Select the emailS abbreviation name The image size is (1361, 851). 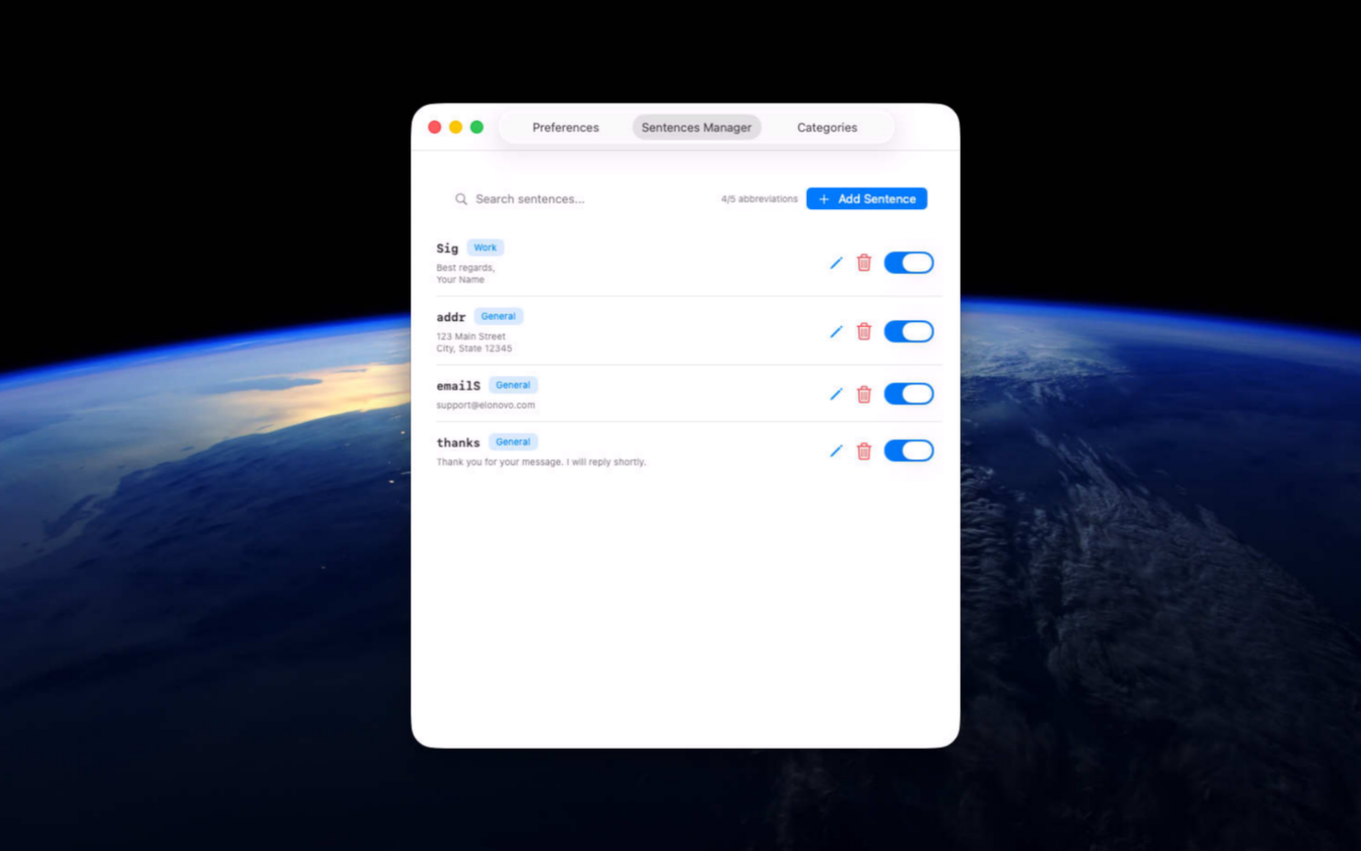tap(458, 385)
